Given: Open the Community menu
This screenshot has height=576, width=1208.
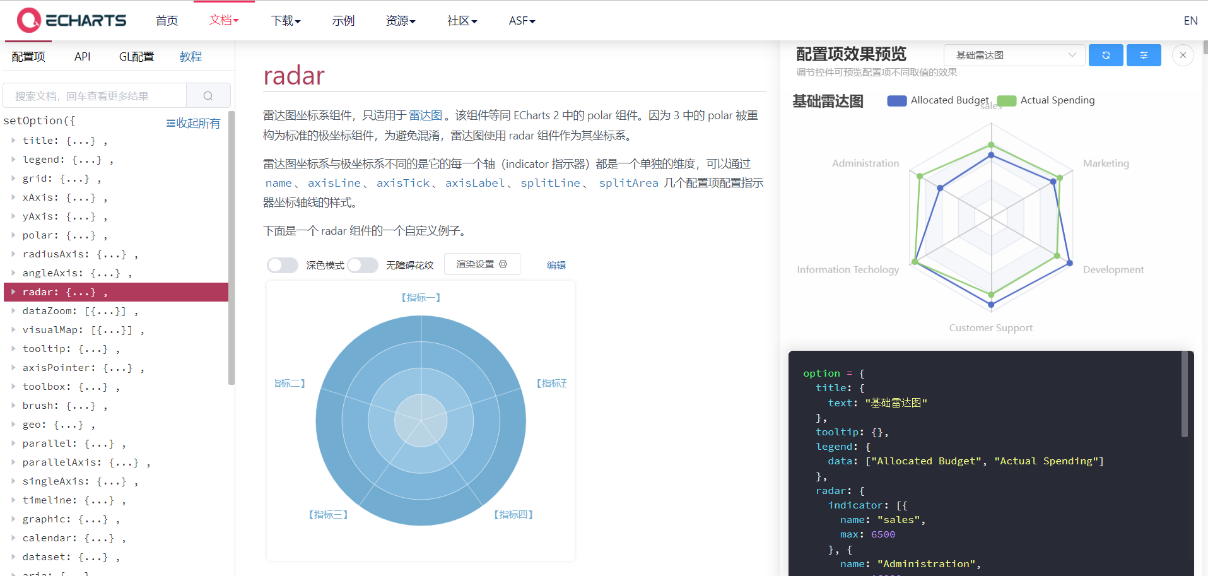Looking at the screenshot, I should [462, 21].
